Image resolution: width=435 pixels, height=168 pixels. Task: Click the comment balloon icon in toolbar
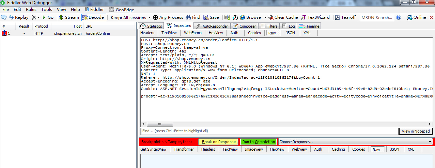(4, 17)
